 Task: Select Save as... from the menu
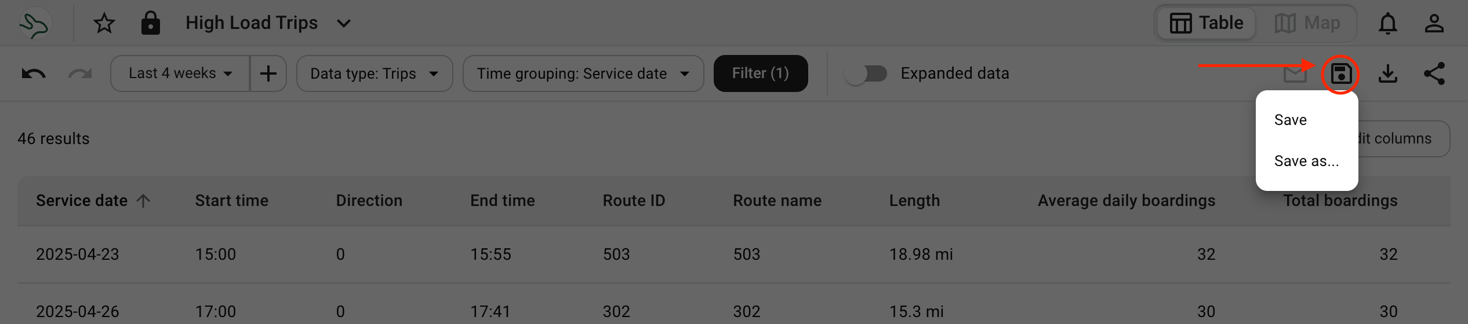pos(1307,161)
